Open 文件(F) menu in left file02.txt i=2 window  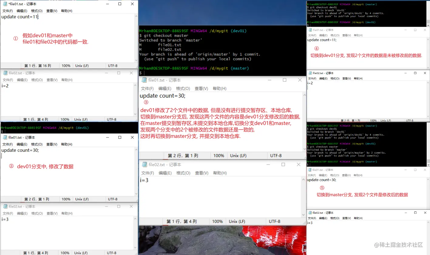point(8,80)
